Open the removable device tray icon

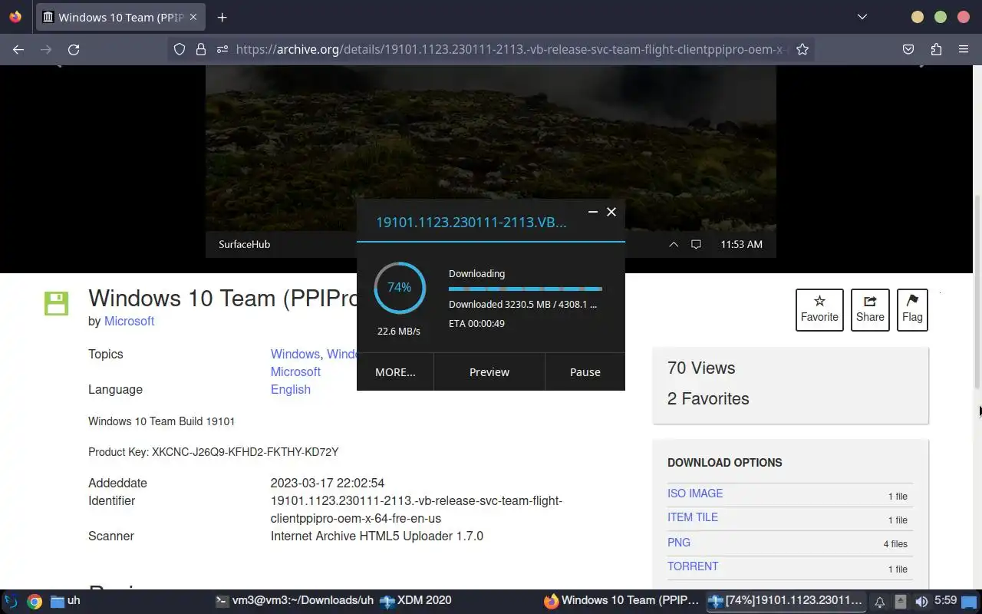[901, 602]
